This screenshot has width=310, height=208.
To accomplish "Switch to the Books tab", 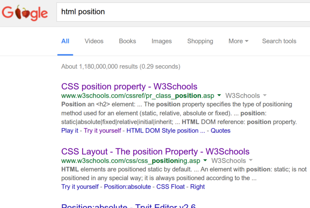I will click(x=127, y=41).
